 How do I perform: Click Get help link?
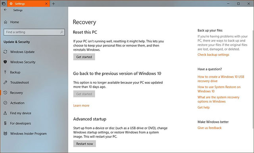[x=204, y=107]
